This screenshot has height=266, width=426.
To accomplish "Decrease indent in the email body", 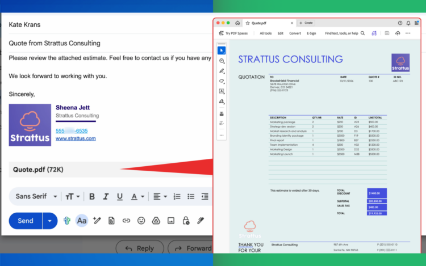I will pos(204,197).
